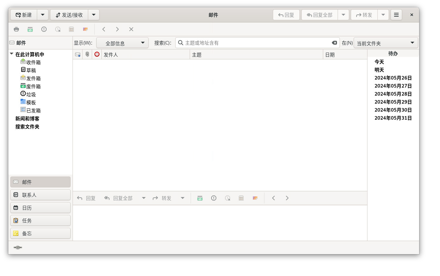The height and width of the screenshot is (276, 440).
Task: Click the next-message arrow in the preview toolbar
Action: 287,198
